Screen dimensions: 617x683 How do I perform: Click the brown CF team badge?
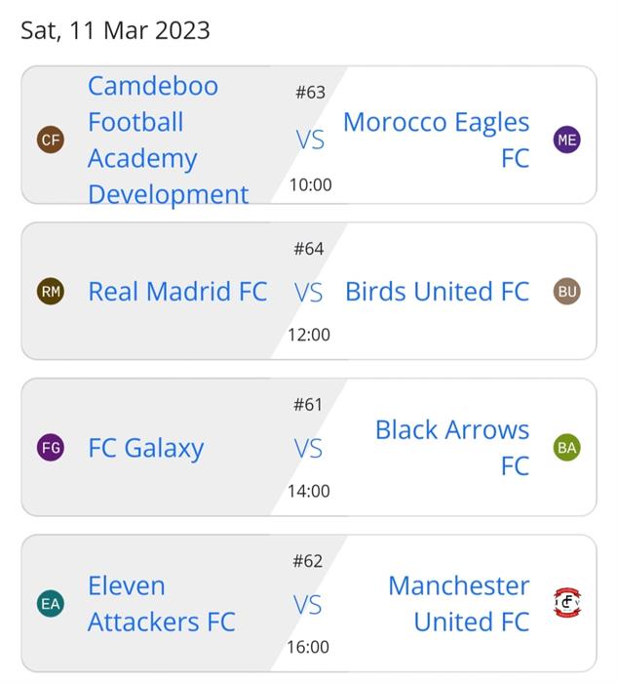[x=51, y=140]
